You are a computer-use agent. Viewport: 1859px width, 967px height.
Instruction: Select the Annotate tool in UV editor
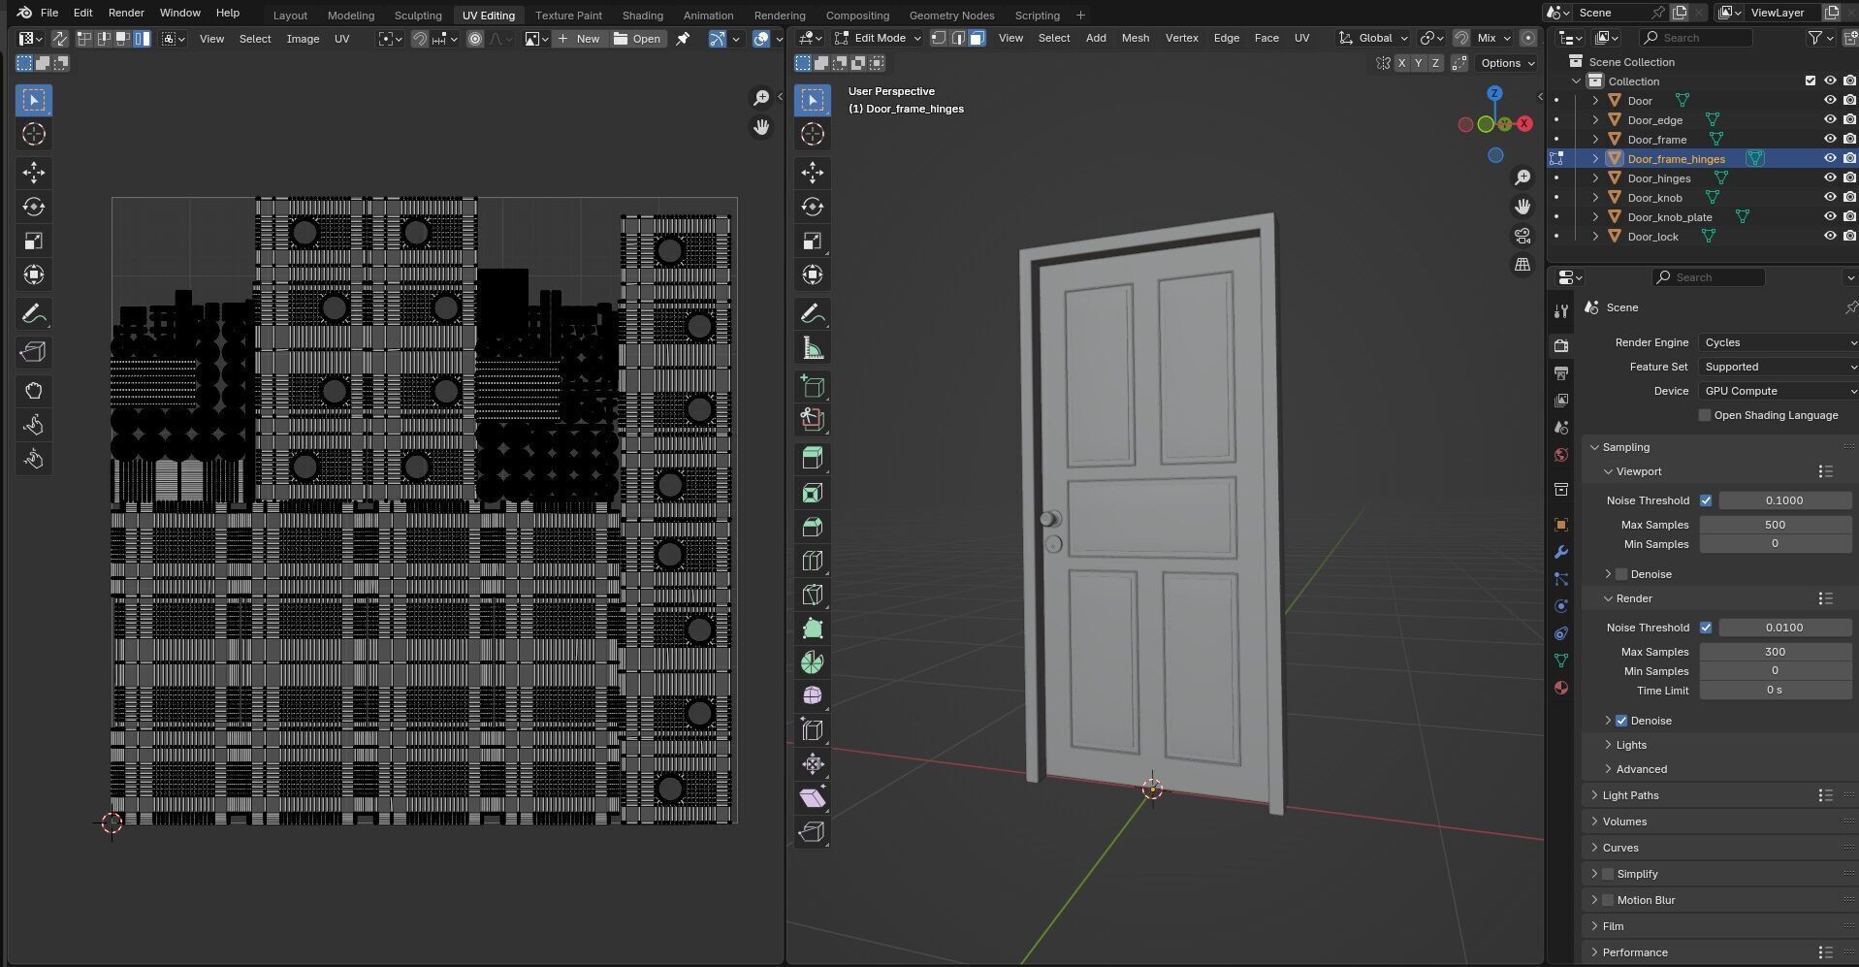(34, 314)
